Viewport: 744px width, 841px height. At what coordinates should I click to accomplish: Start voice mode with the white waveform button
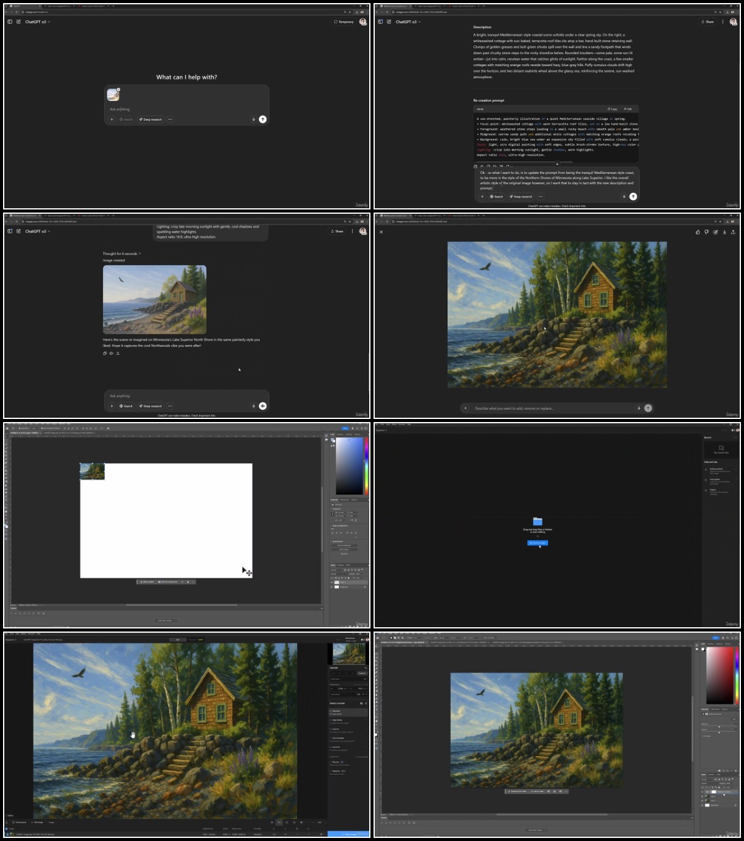pyautogui.click(x=263, y=406)
